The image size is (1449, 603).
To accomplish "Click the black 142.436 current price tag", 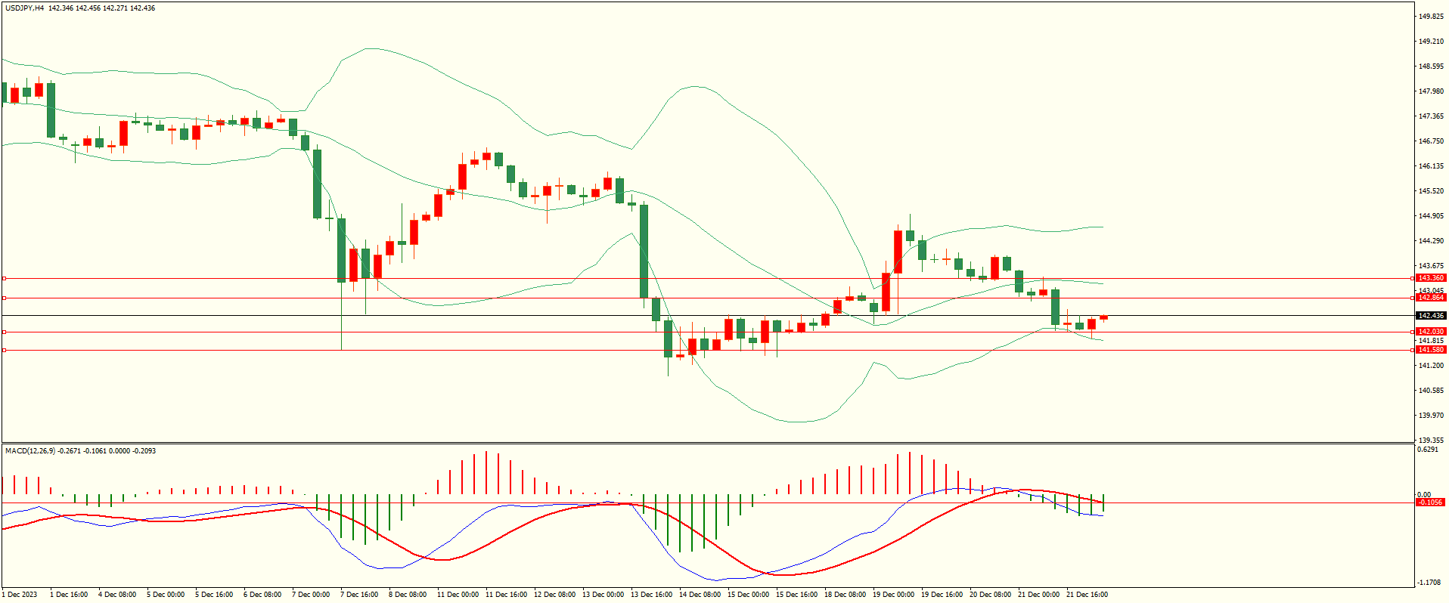I will 1431,316.
